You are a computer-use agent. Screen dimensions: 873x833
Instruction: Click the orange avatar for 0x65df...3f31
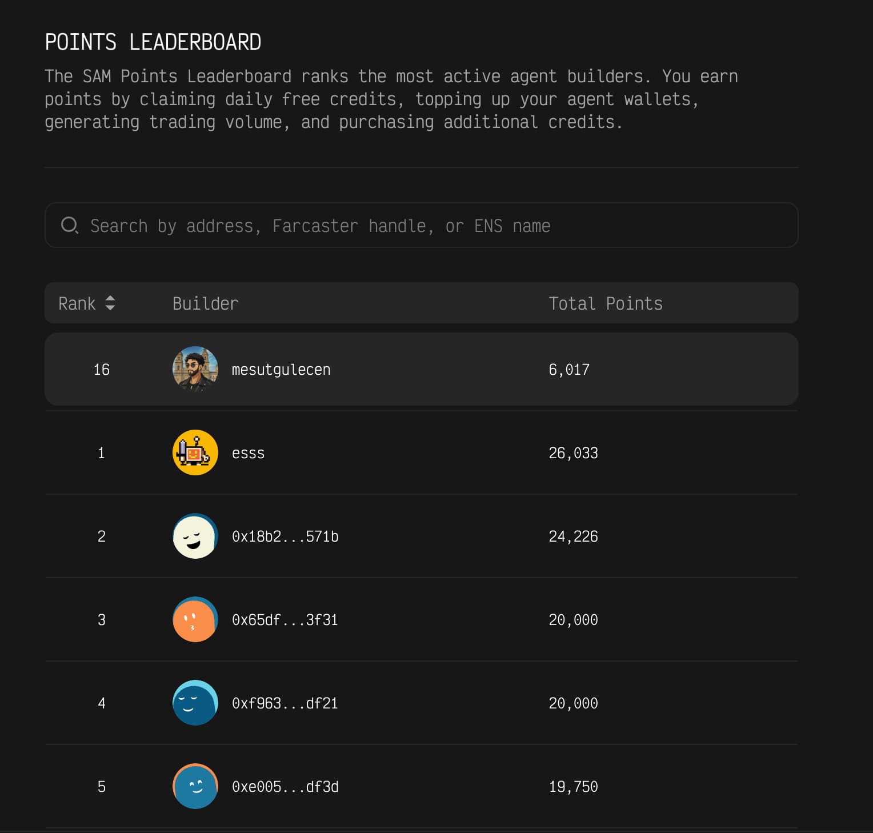(195, 619)
